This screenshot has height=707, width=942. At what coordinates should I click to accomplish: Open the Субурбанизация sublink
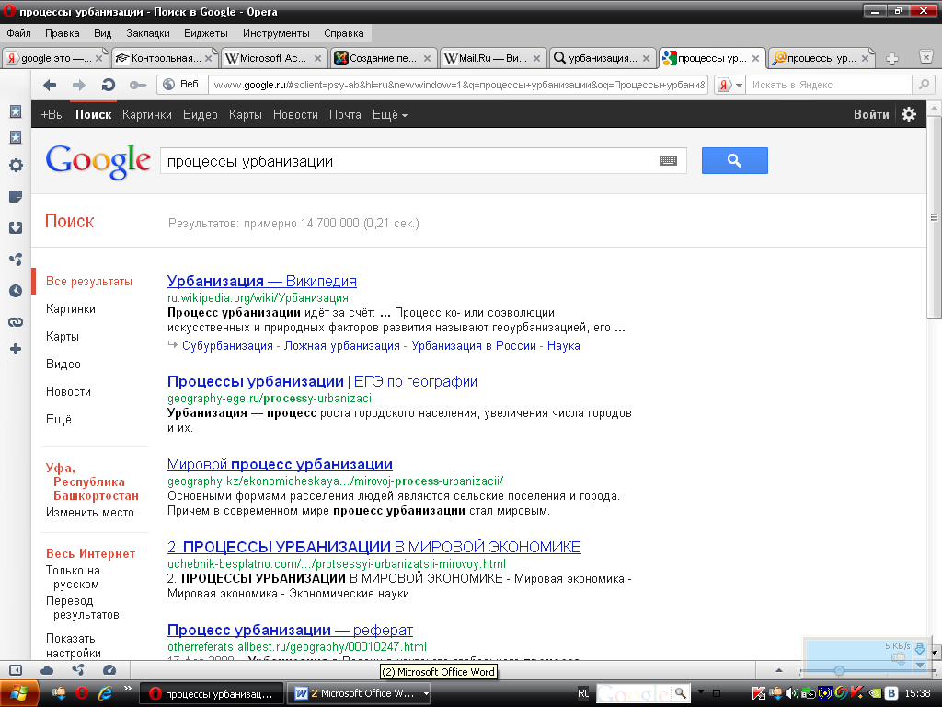coord(227,346)
